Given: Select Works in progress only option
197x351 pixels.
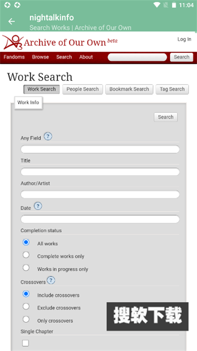Looking at the screenshot, I should click(x=26, y=267).
